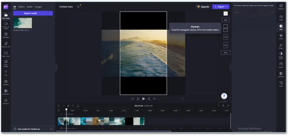This screenshot has width=288, height=137.
Task: Select the 9:16 portrait aspect ratio
Action: tap(226, 28)
